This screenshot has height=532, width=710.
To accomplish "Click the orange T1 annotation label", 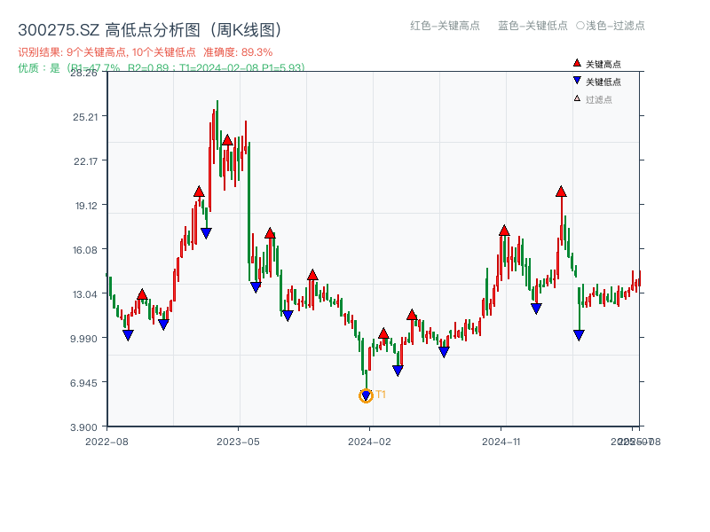I will click(379, 393).
